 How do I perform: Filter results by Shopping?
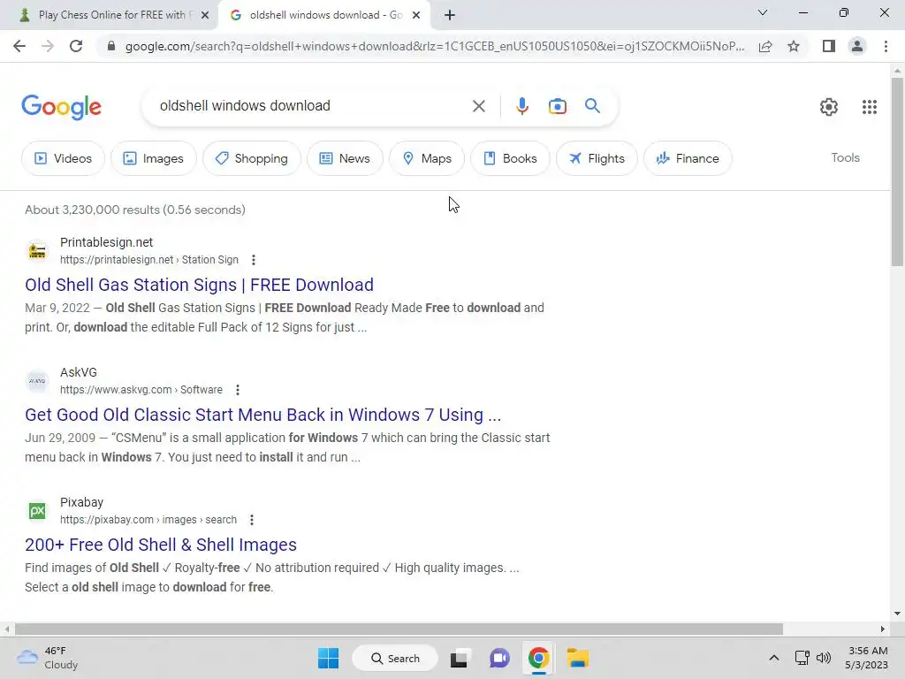click(x=252, y=158)
